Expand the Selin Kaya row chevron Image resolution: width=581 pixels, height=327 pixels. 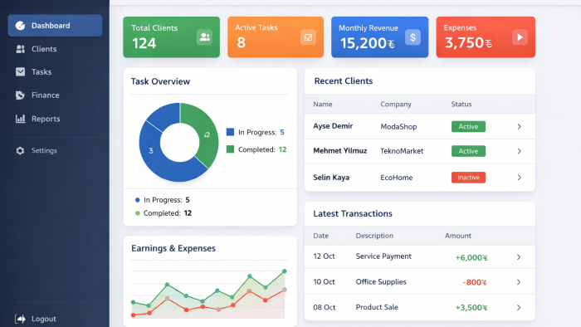519,178
